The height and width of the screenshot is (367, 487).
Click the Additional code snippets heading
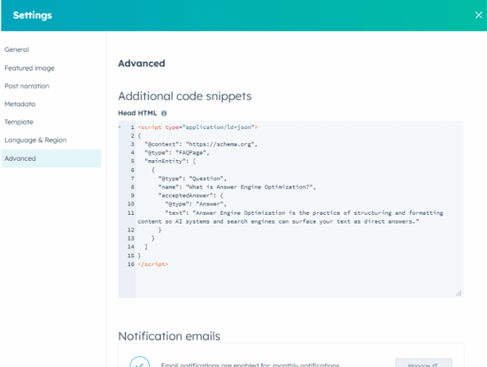(x=185, y=96)
